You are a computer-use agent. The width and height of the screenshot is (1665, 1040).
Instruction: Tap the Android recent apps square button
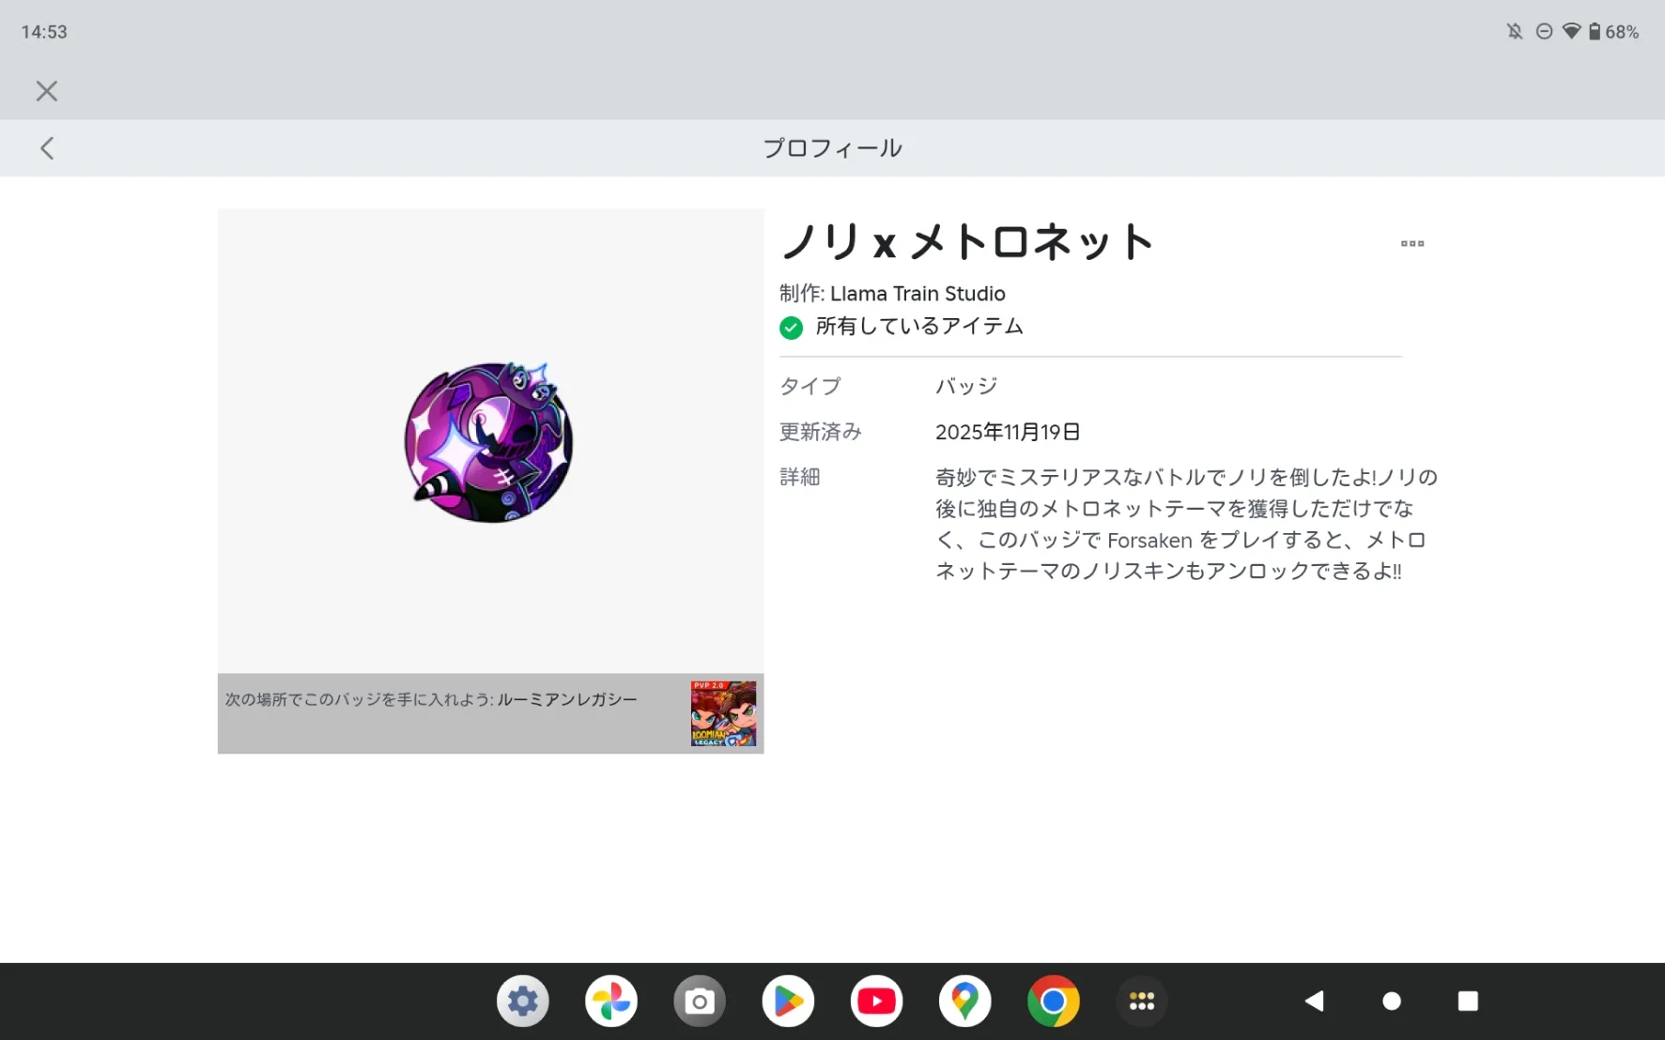pyautogui.click(x=1468, y=1002)
